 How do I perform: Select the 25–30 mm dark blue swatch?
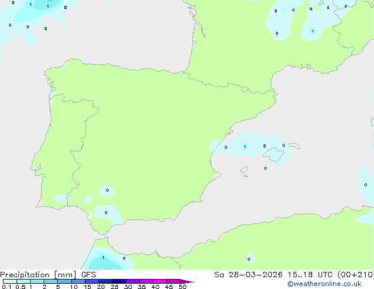pyautogui.click(x=119, y=281)
